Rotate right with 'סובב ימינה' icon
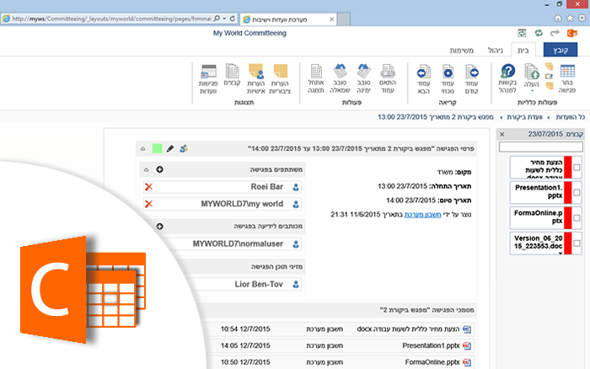 363,71
